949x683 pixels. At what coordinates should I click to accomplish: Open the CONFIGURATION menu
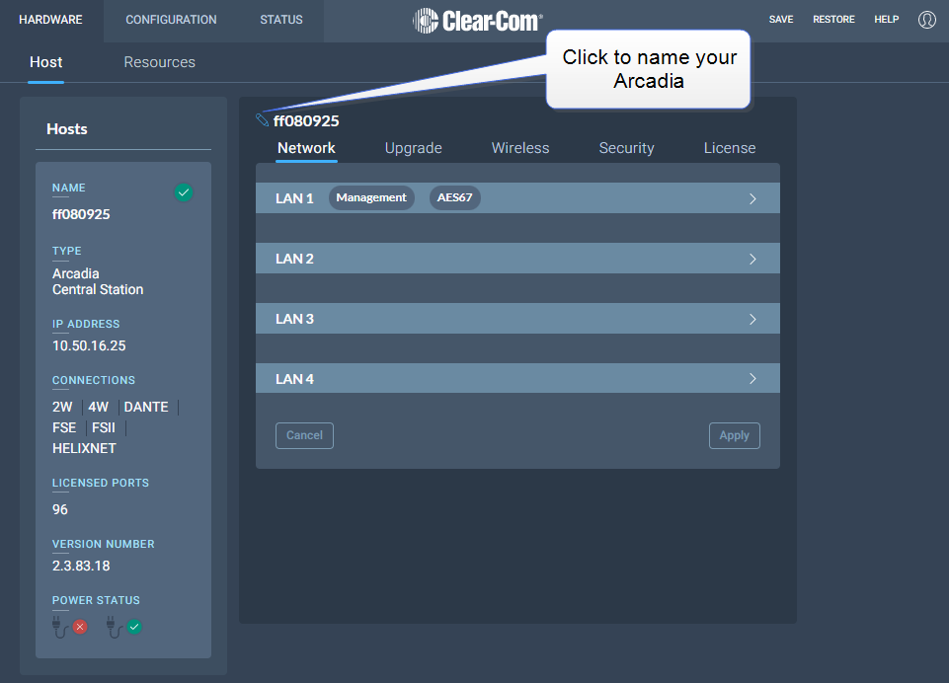coord(170,19)
